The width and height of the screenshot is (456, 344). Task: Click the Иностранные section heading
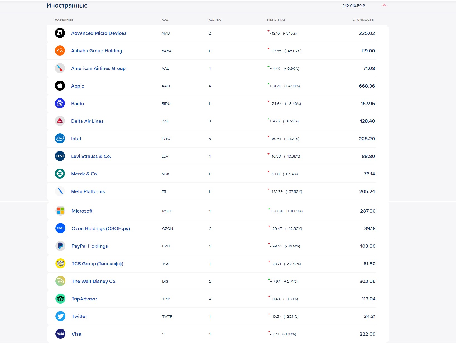pos(67,6)
